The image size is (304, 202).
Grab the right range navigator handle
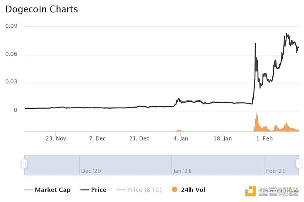pos(299,163)
